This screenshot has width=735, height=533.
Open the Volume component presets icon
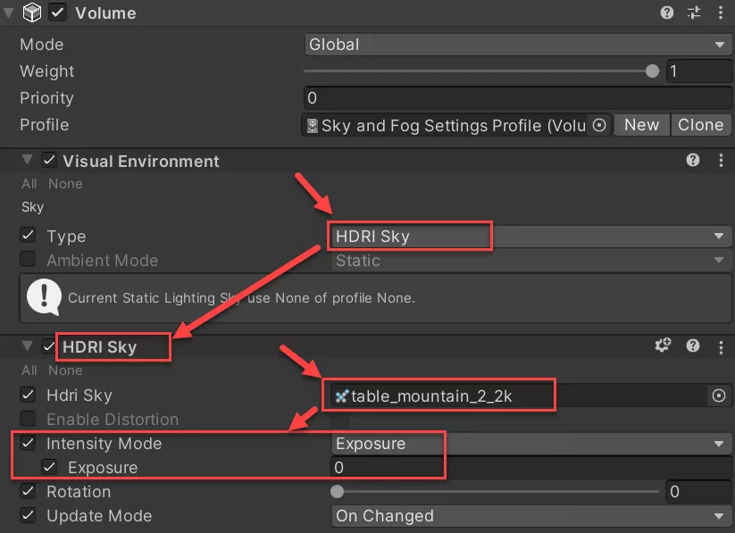[694, 12]
